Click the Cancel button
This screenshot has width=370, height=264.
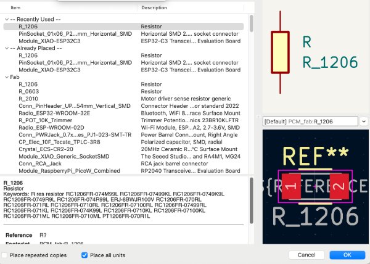click(x=306, y=255)
